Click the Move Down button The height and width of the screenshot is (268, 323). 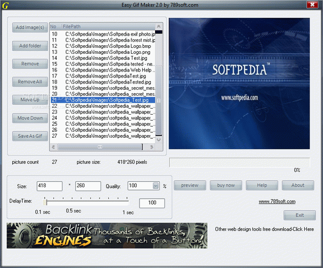click(30, 118)
